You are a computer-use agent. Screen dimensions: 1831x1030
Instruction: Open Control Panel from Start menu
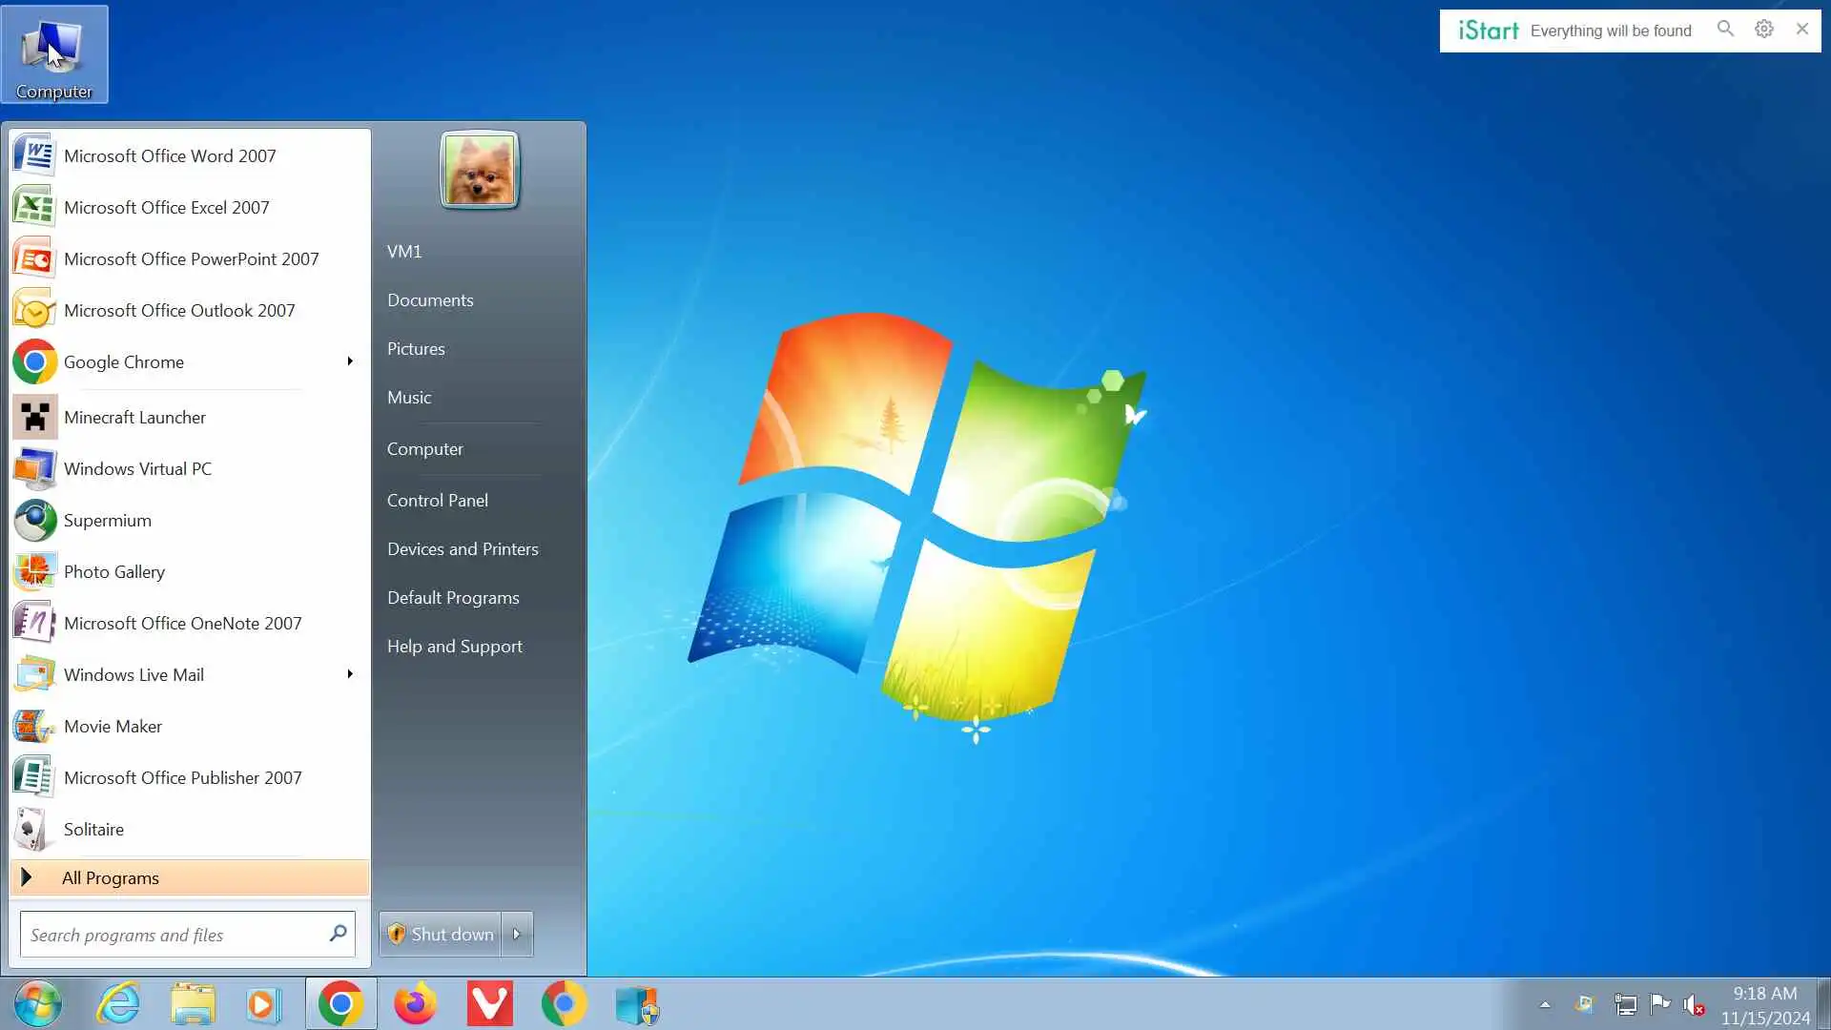coord(437,500)
